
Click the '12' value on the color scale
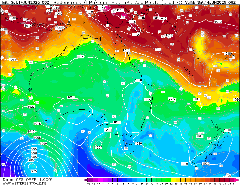(122, 184)
